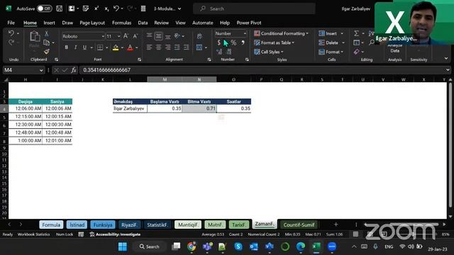
Task: Open the Borders dropdown arrow
Action: pos(107,47)
